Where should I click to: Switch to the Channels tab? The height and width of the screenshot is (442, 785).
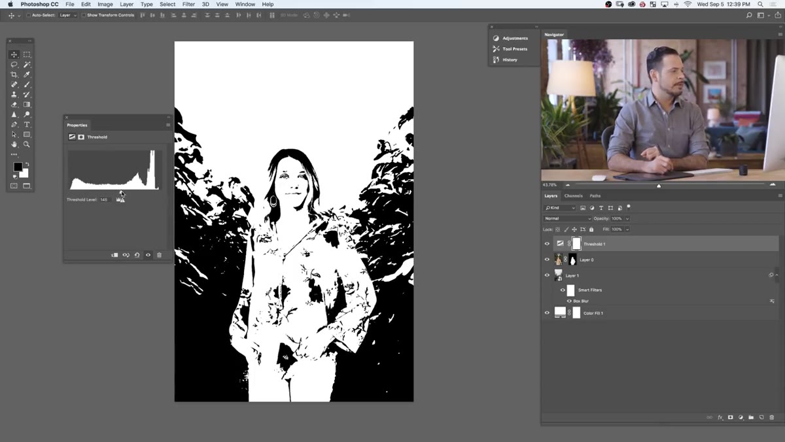pyautogui.click(x=573, y=195)
